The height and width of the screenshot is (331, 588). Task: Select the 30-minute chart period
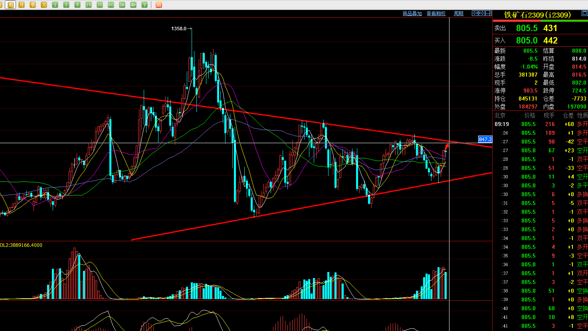(x=100, y=5)
